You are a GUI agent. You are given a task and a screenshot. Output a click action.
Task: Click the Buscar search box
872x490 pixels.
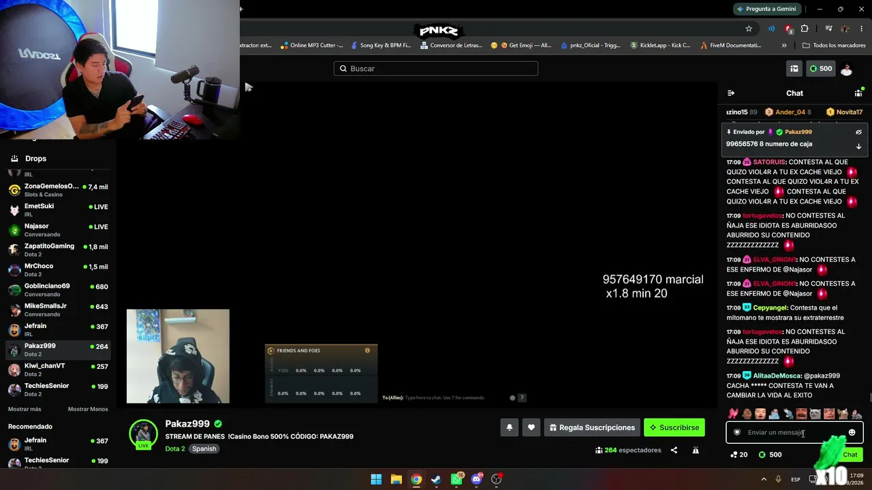coord(436,69)
